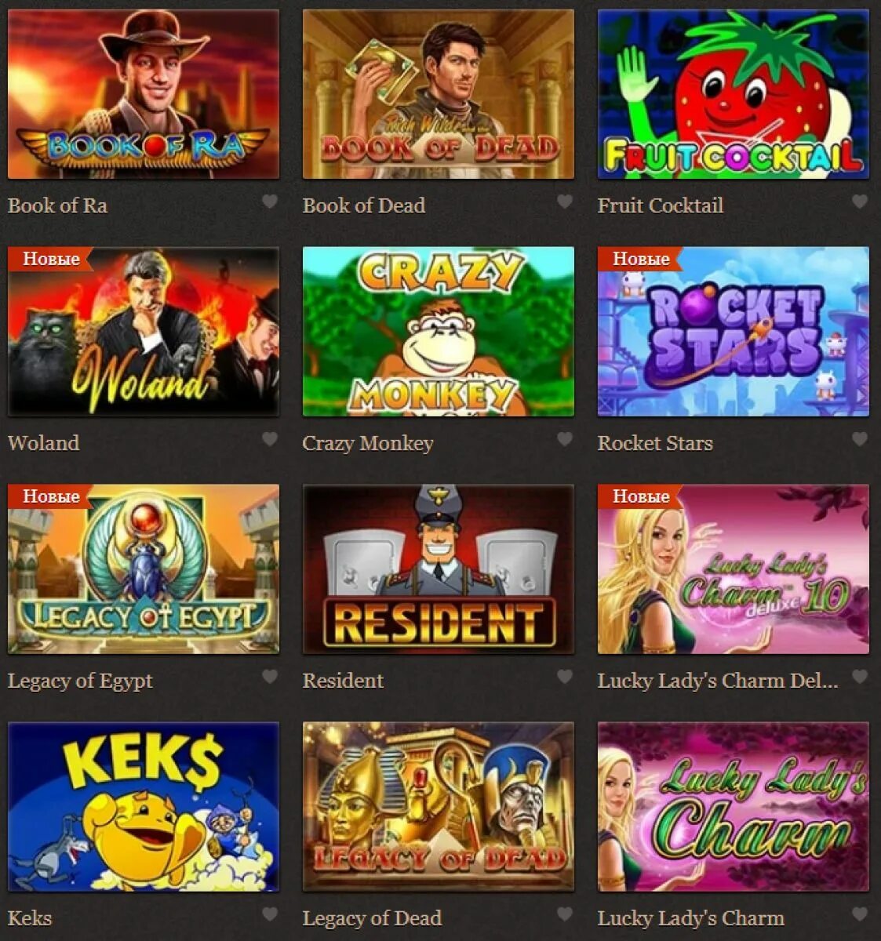Screen dimensions: 881x941
Task: Click heart icon next to Rocket Stars
Action: (x=860, y=439)
